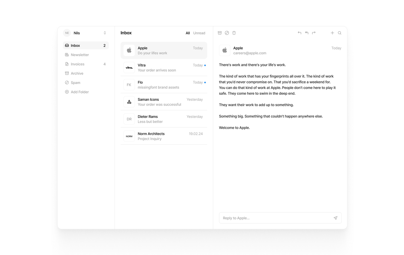404x255 pixels.
Task: Open the Newsletter folder
Action: pyautogui.click(x=86, y=55)
